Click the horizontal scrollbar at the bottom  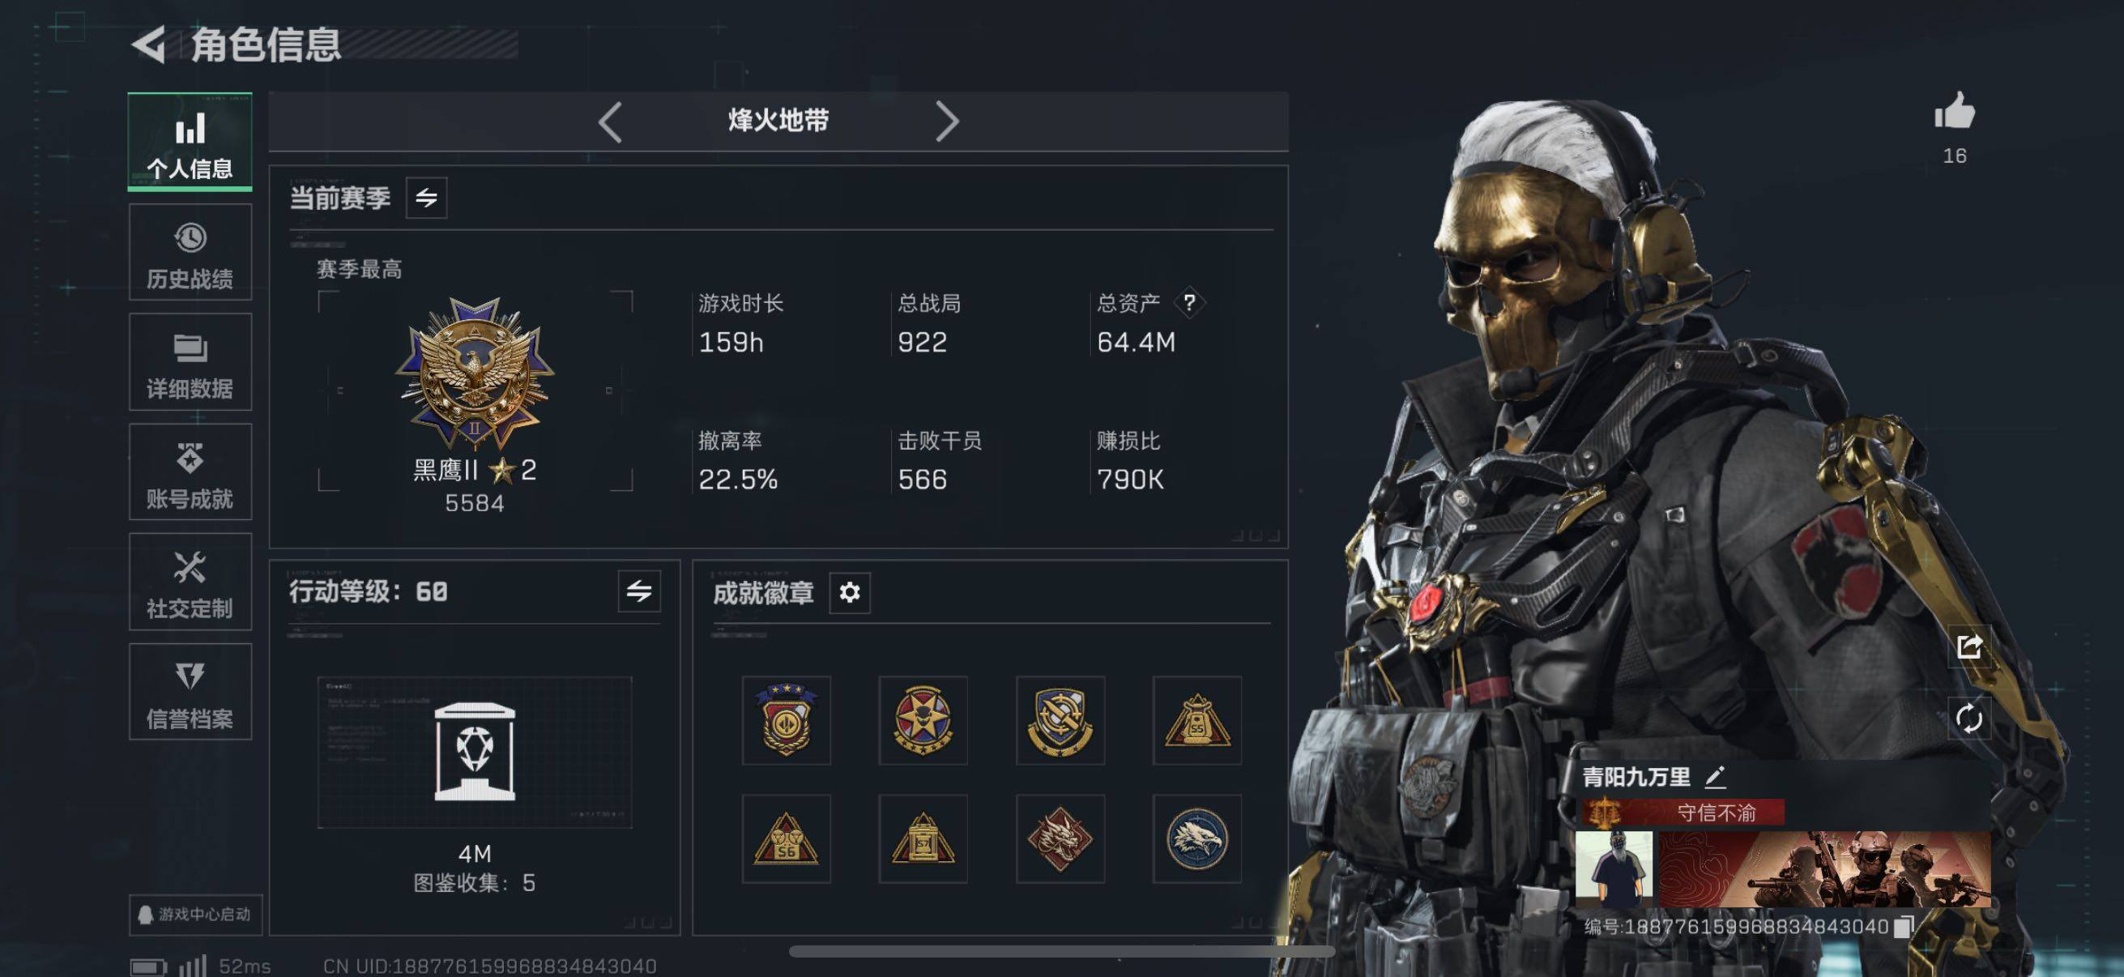pos(1062,951)
